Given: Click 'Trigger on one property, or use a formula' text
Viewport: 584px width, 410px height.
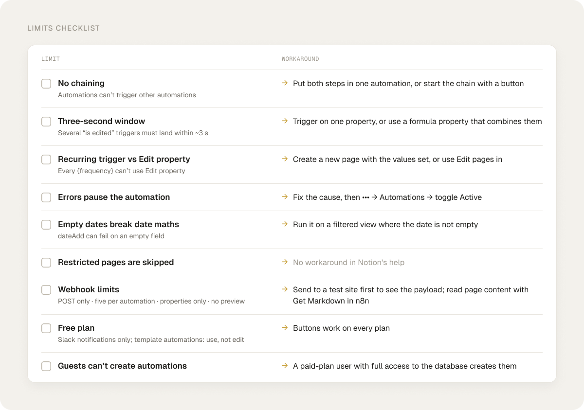Looking at the screenshot, I should [x=418, y=122].
